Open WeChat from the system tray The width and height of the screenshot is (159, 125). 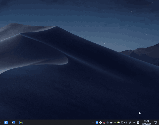[118, 123]
